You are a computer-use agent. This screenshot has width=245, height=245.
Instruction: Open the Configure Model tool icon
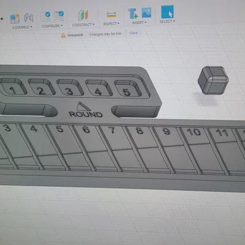pyautogui.click(x=45, y=17)
